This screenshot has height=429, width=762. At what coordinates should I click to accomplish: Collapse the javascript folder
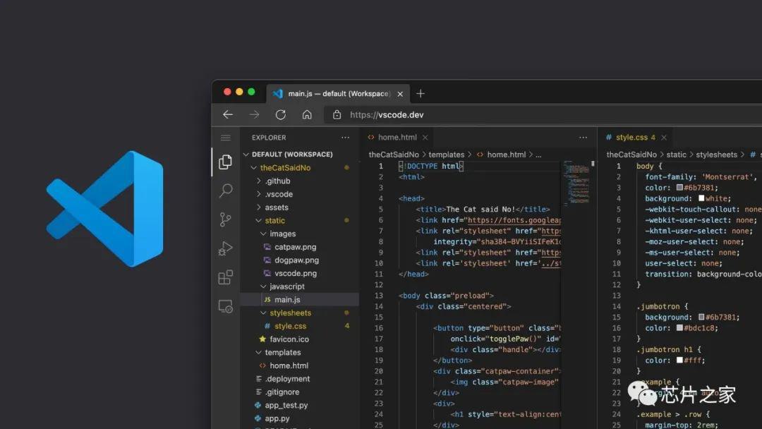(263, 286)
